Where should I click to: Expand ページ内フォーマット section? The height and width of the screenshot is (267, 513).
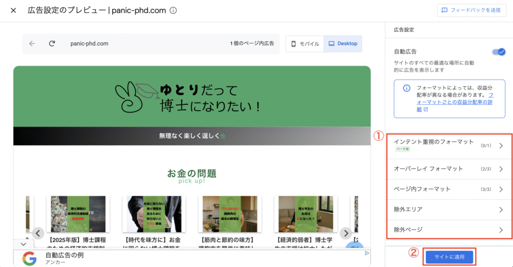tap(449, 189)
